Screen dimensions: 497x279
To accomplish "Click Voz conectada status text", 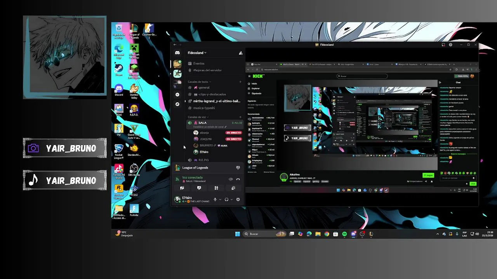I will (192, 177).
